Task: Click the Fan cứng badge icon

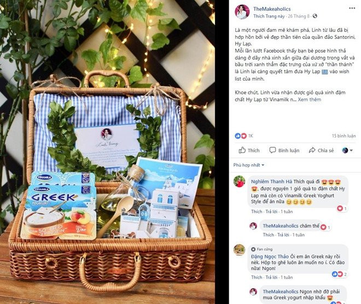Action: point(253,249)
